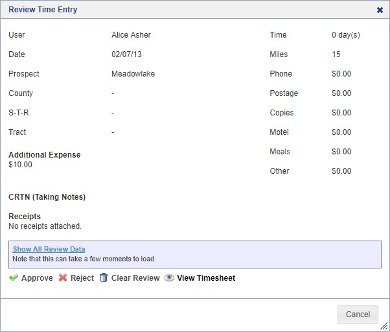Image resolution: width=390 pixels, height=332 pixels.
Task: Click the red Reject X icon
Action: point(63,278)
